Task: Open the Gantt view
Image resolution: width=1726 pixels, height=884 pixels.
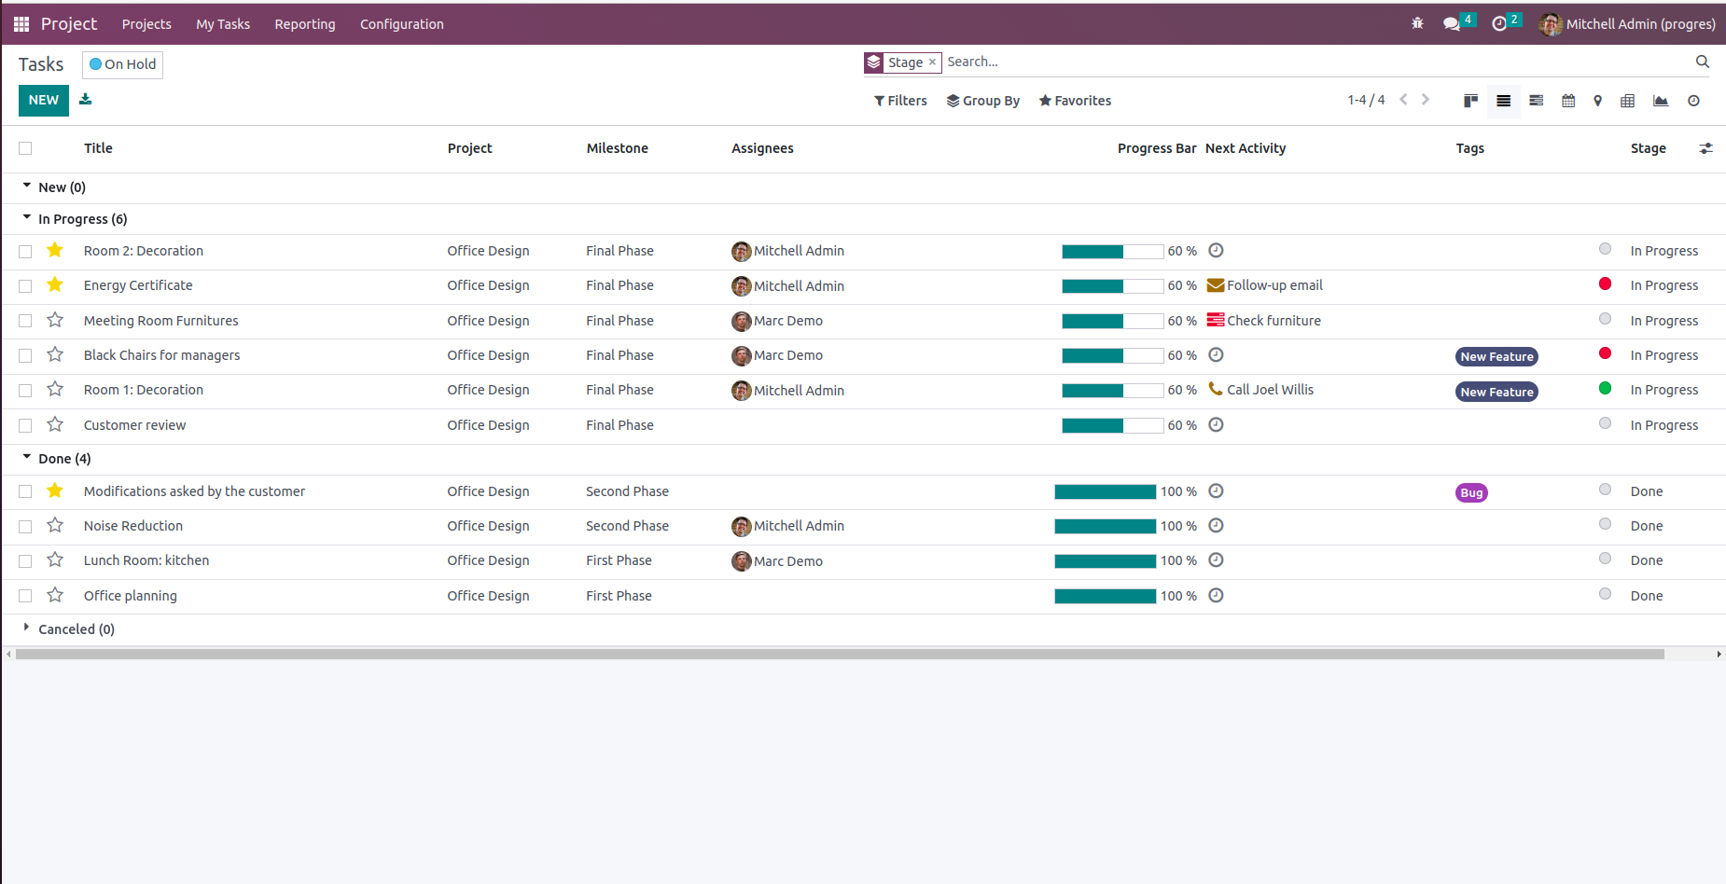Action: tap(1536, 101)
